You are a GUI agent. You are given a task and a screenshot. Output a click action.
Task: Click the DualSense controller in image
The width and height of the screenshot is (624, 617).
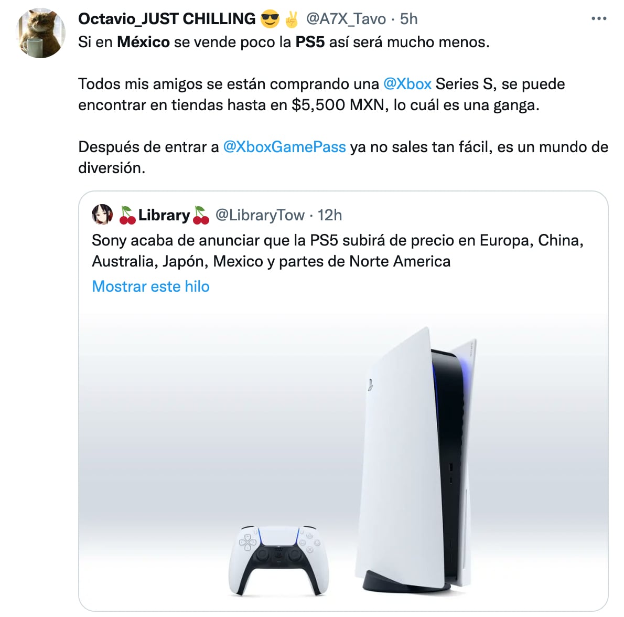tap(278, 560)
